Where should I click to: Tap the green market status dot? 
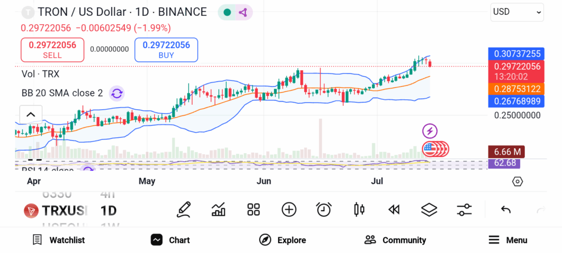click(x=227, y=12)
